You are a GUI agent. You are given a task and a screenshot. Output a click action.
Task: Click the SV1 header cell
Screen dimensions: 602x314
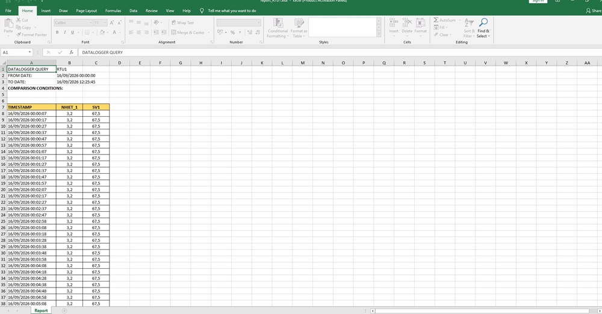click(96, 107)
